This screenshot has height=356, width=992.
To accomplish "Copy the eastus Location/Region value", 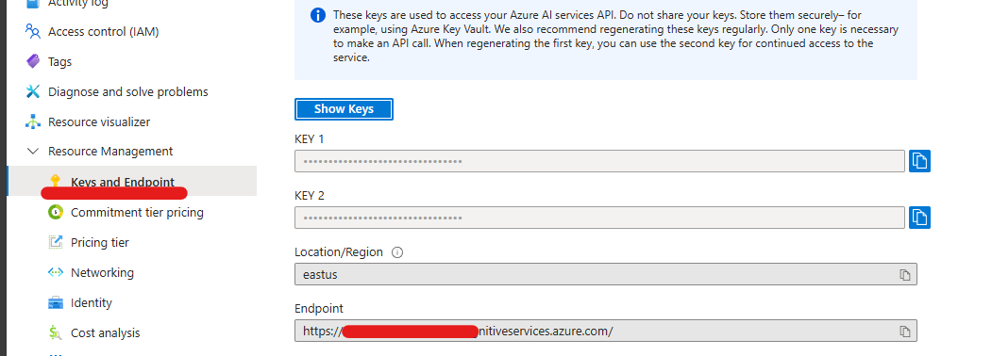I will pyautogui.click(x=905, y=275).
